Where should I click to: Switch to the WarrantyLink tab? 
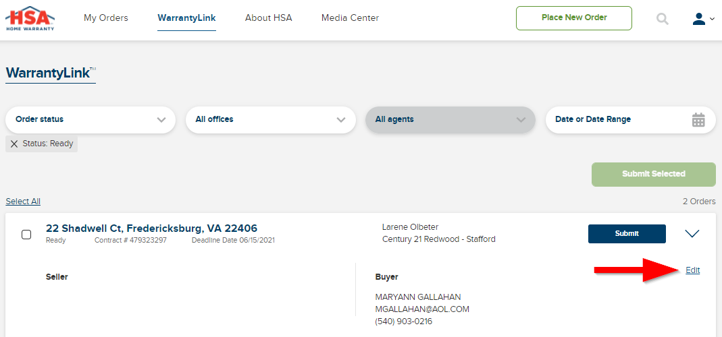tap(186, 18)
